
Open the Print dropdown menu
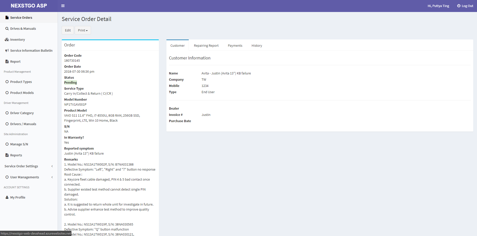coord(83,30)
